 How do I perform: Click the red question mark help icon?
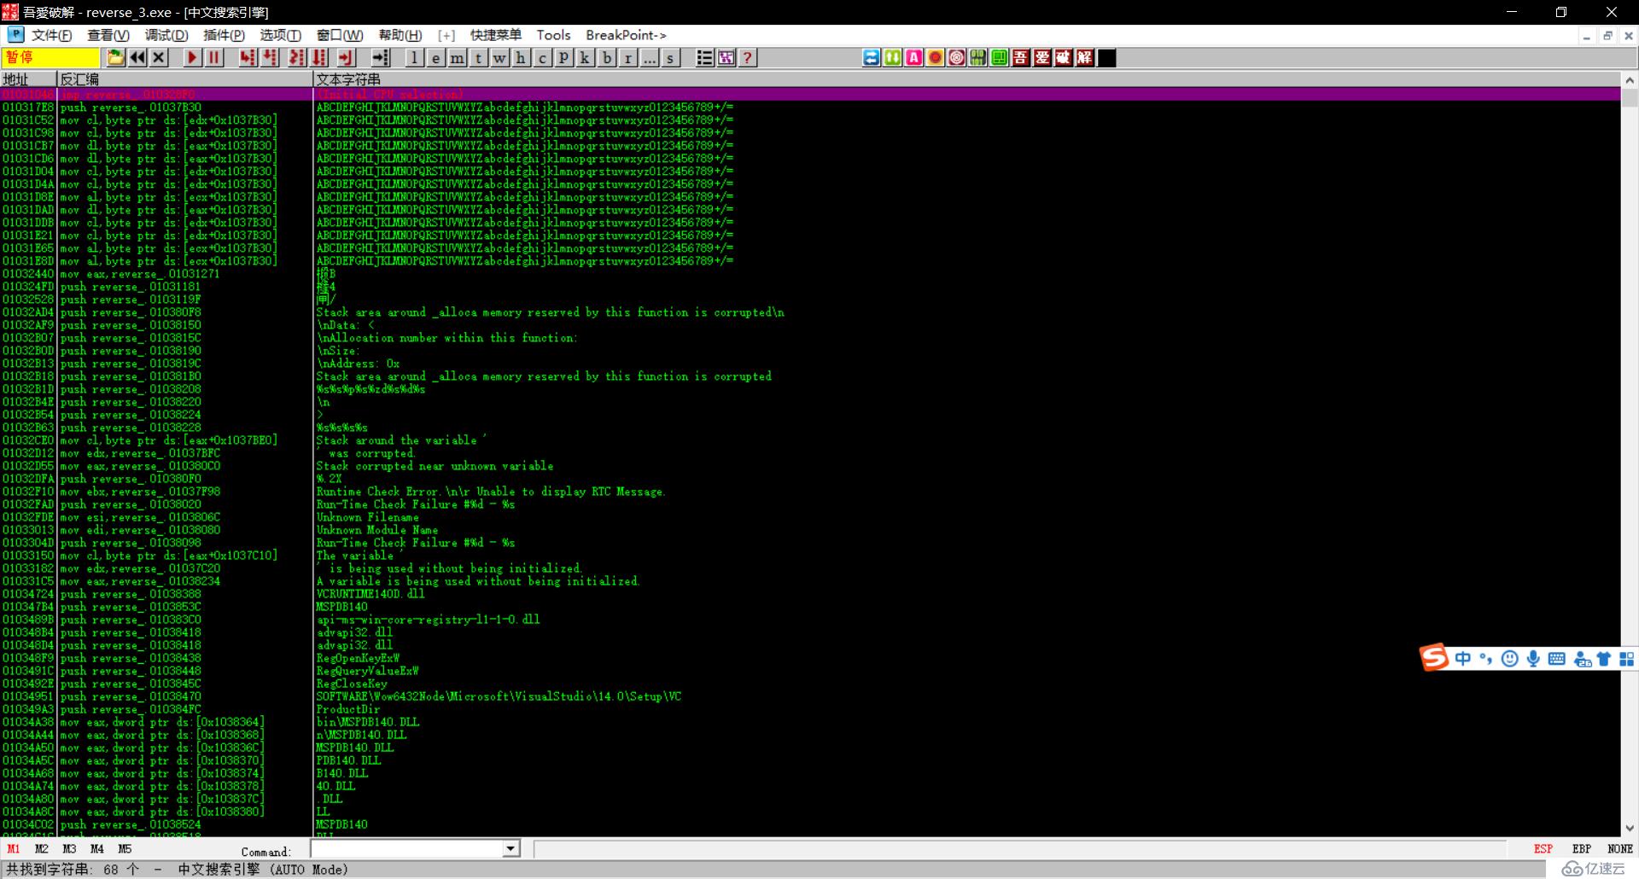[x=748, y=57]
